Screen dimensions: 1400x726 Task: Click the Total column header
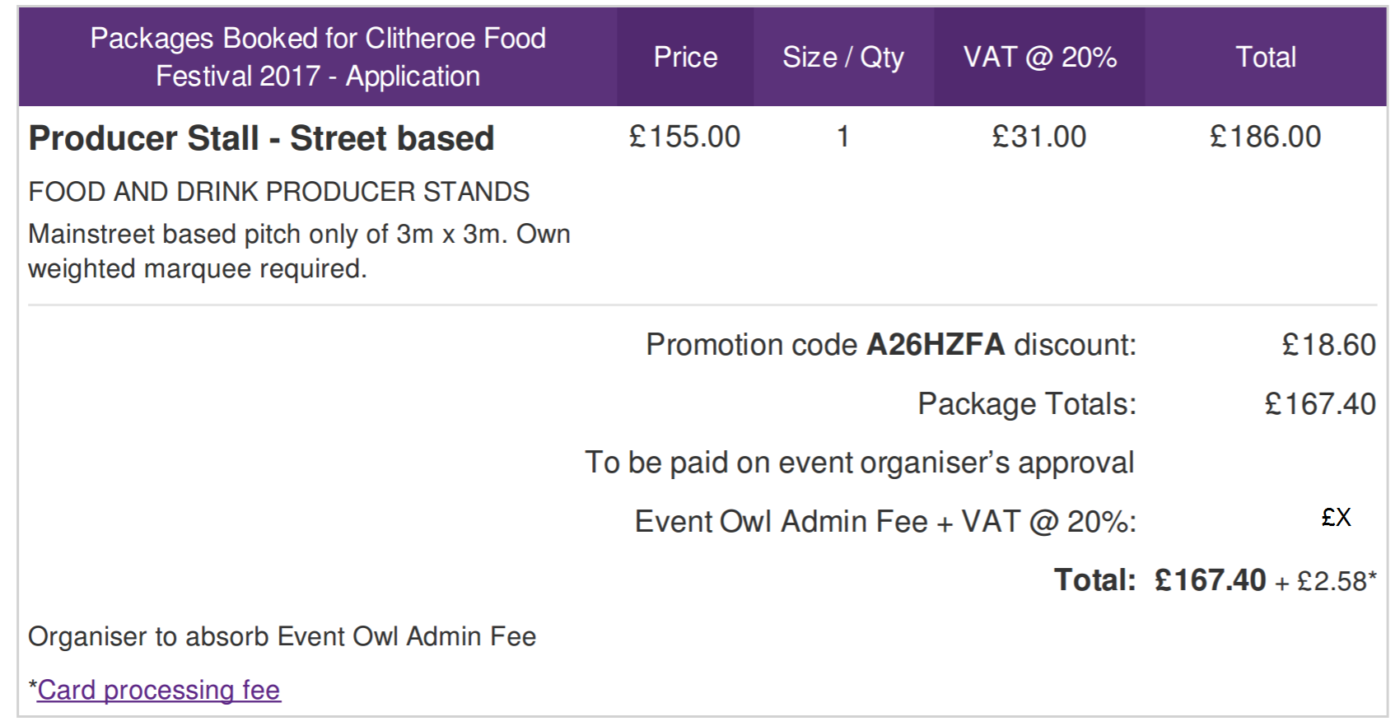(x=1266, y=57)
